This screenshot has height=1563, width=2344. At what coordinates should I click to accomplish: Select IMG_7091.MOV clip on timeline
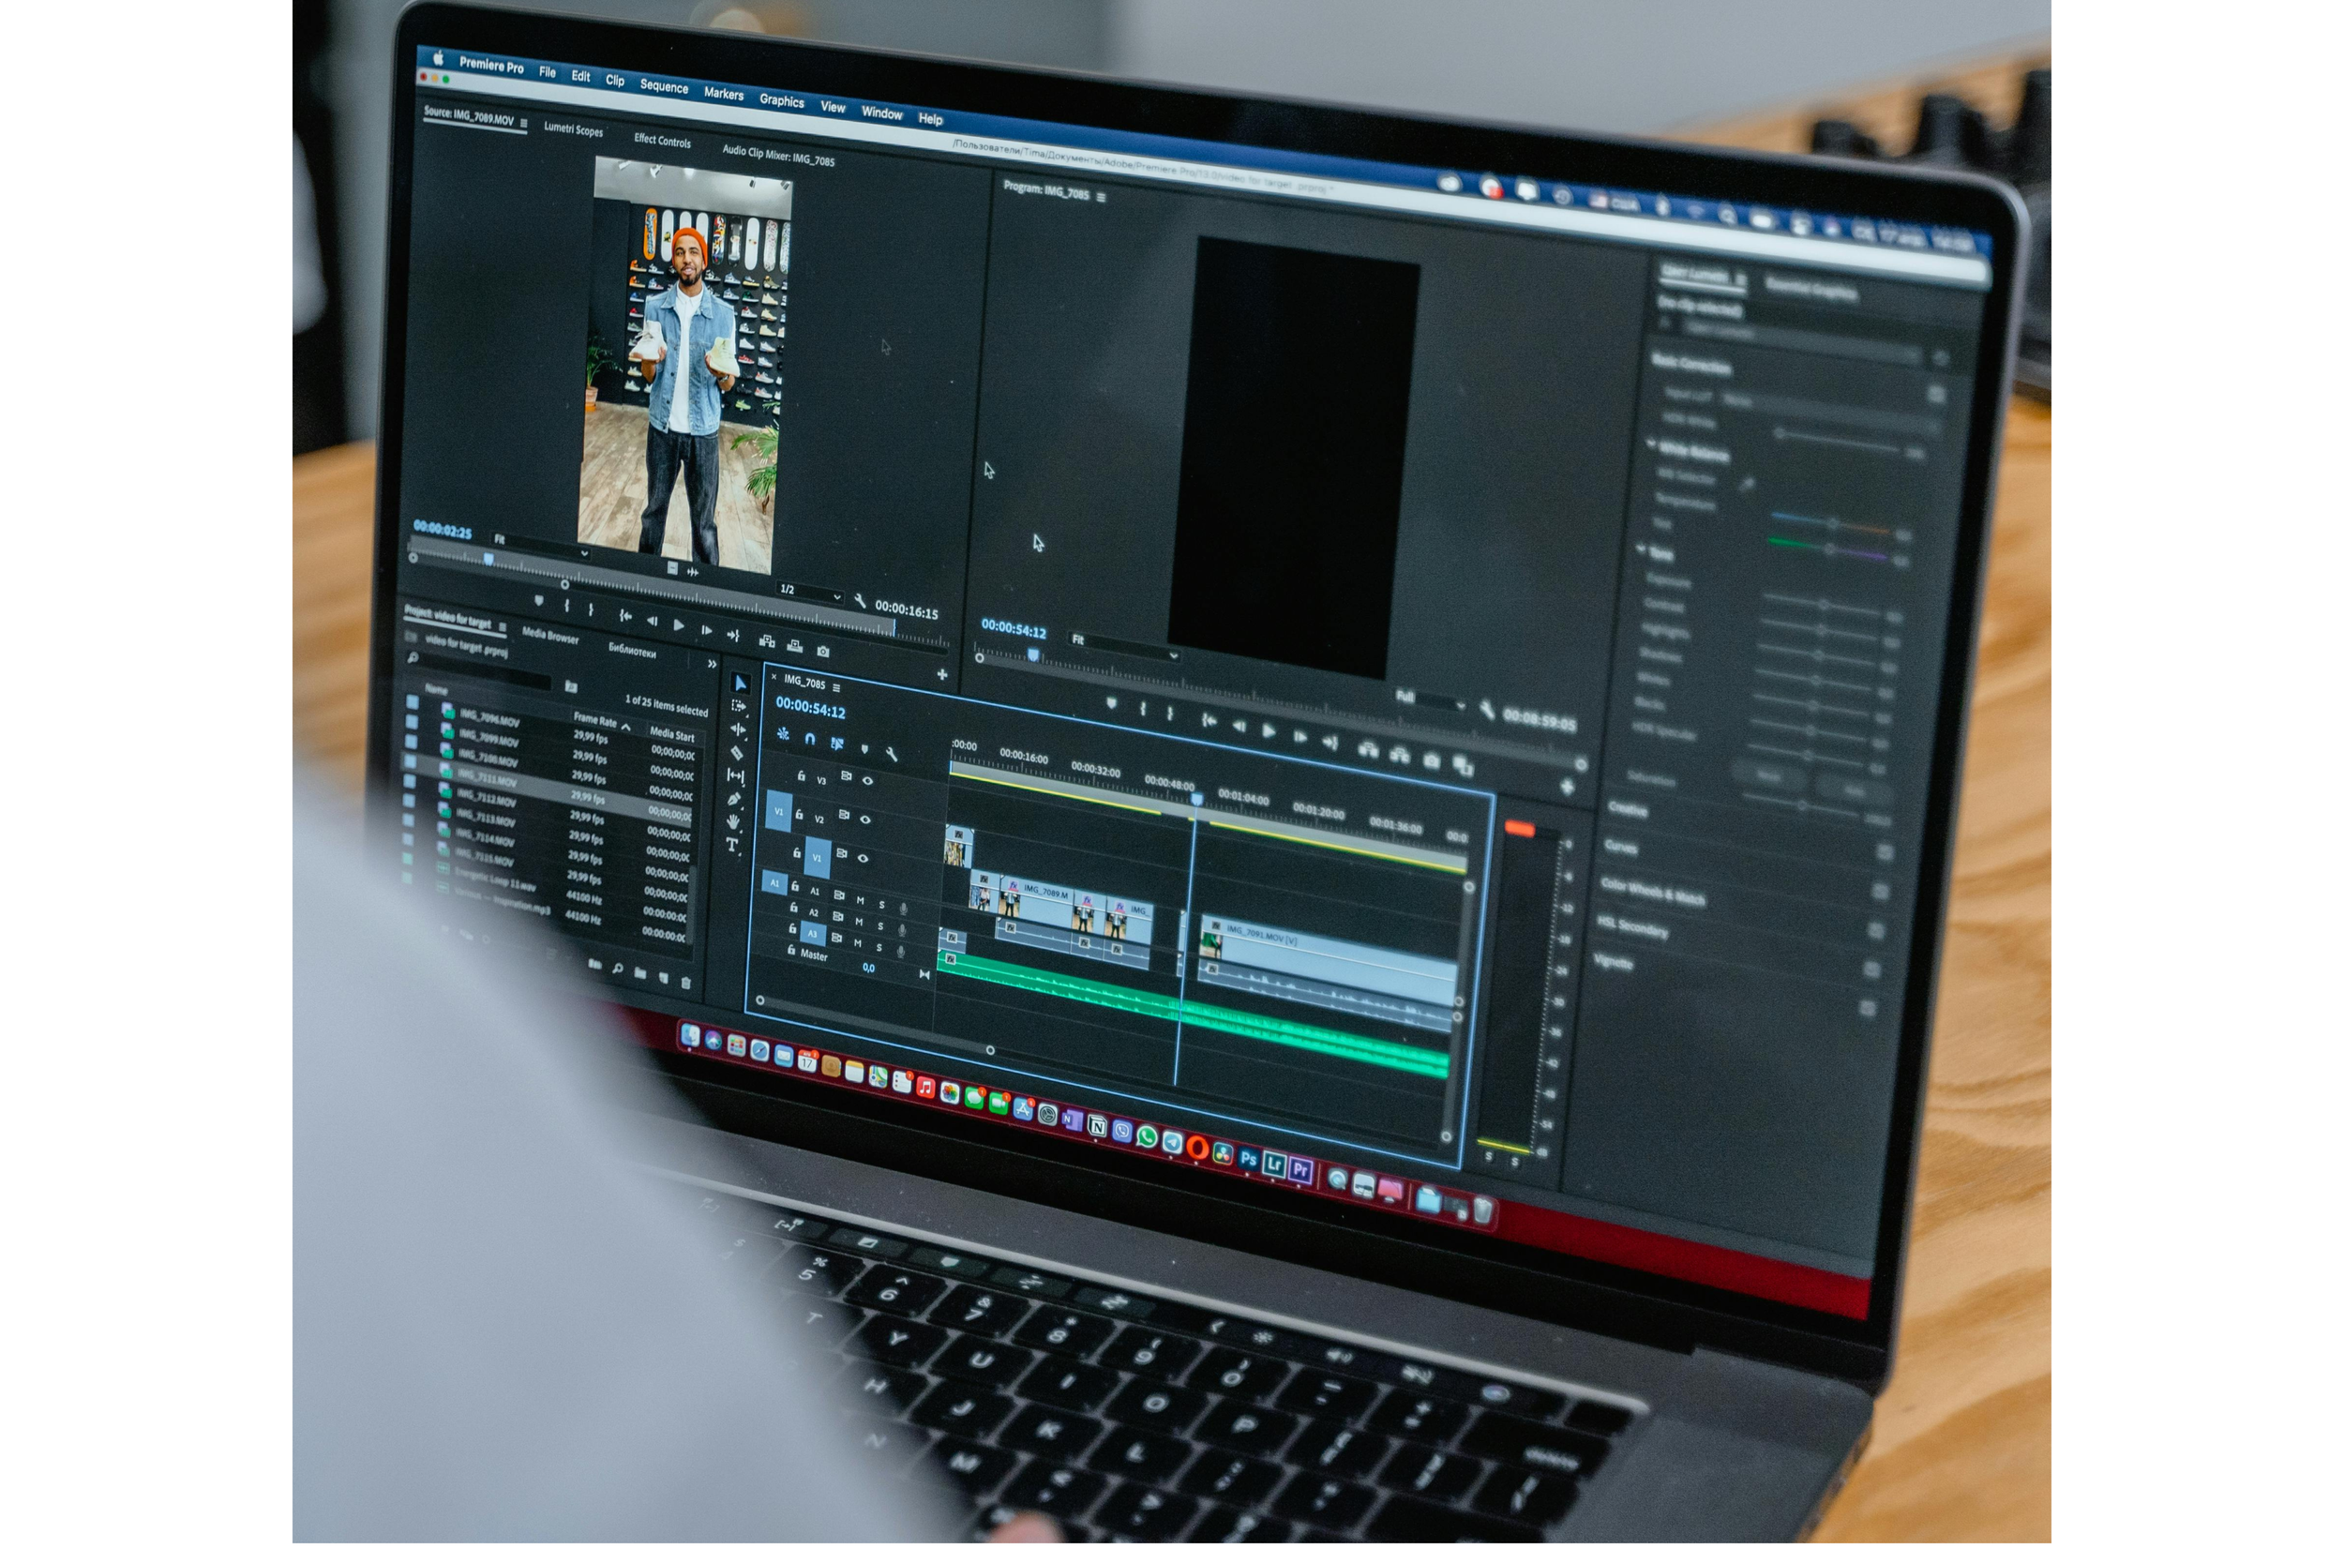[1329, 961]
